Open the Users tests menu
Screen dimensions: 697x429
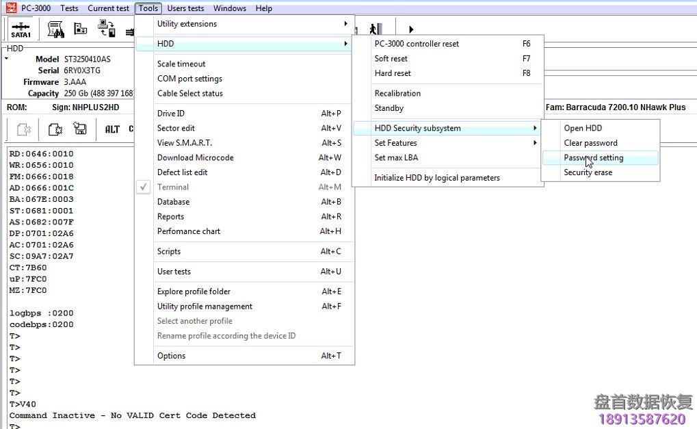[185, 8]
